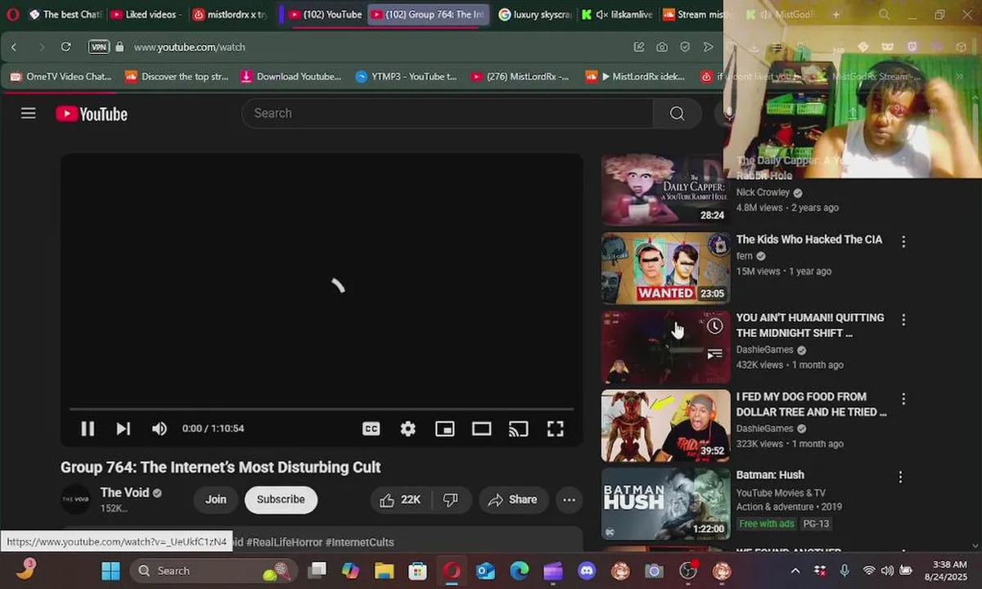Open The Daily Capper video thumbnail
982x589 pixels.
pos(665,190)
